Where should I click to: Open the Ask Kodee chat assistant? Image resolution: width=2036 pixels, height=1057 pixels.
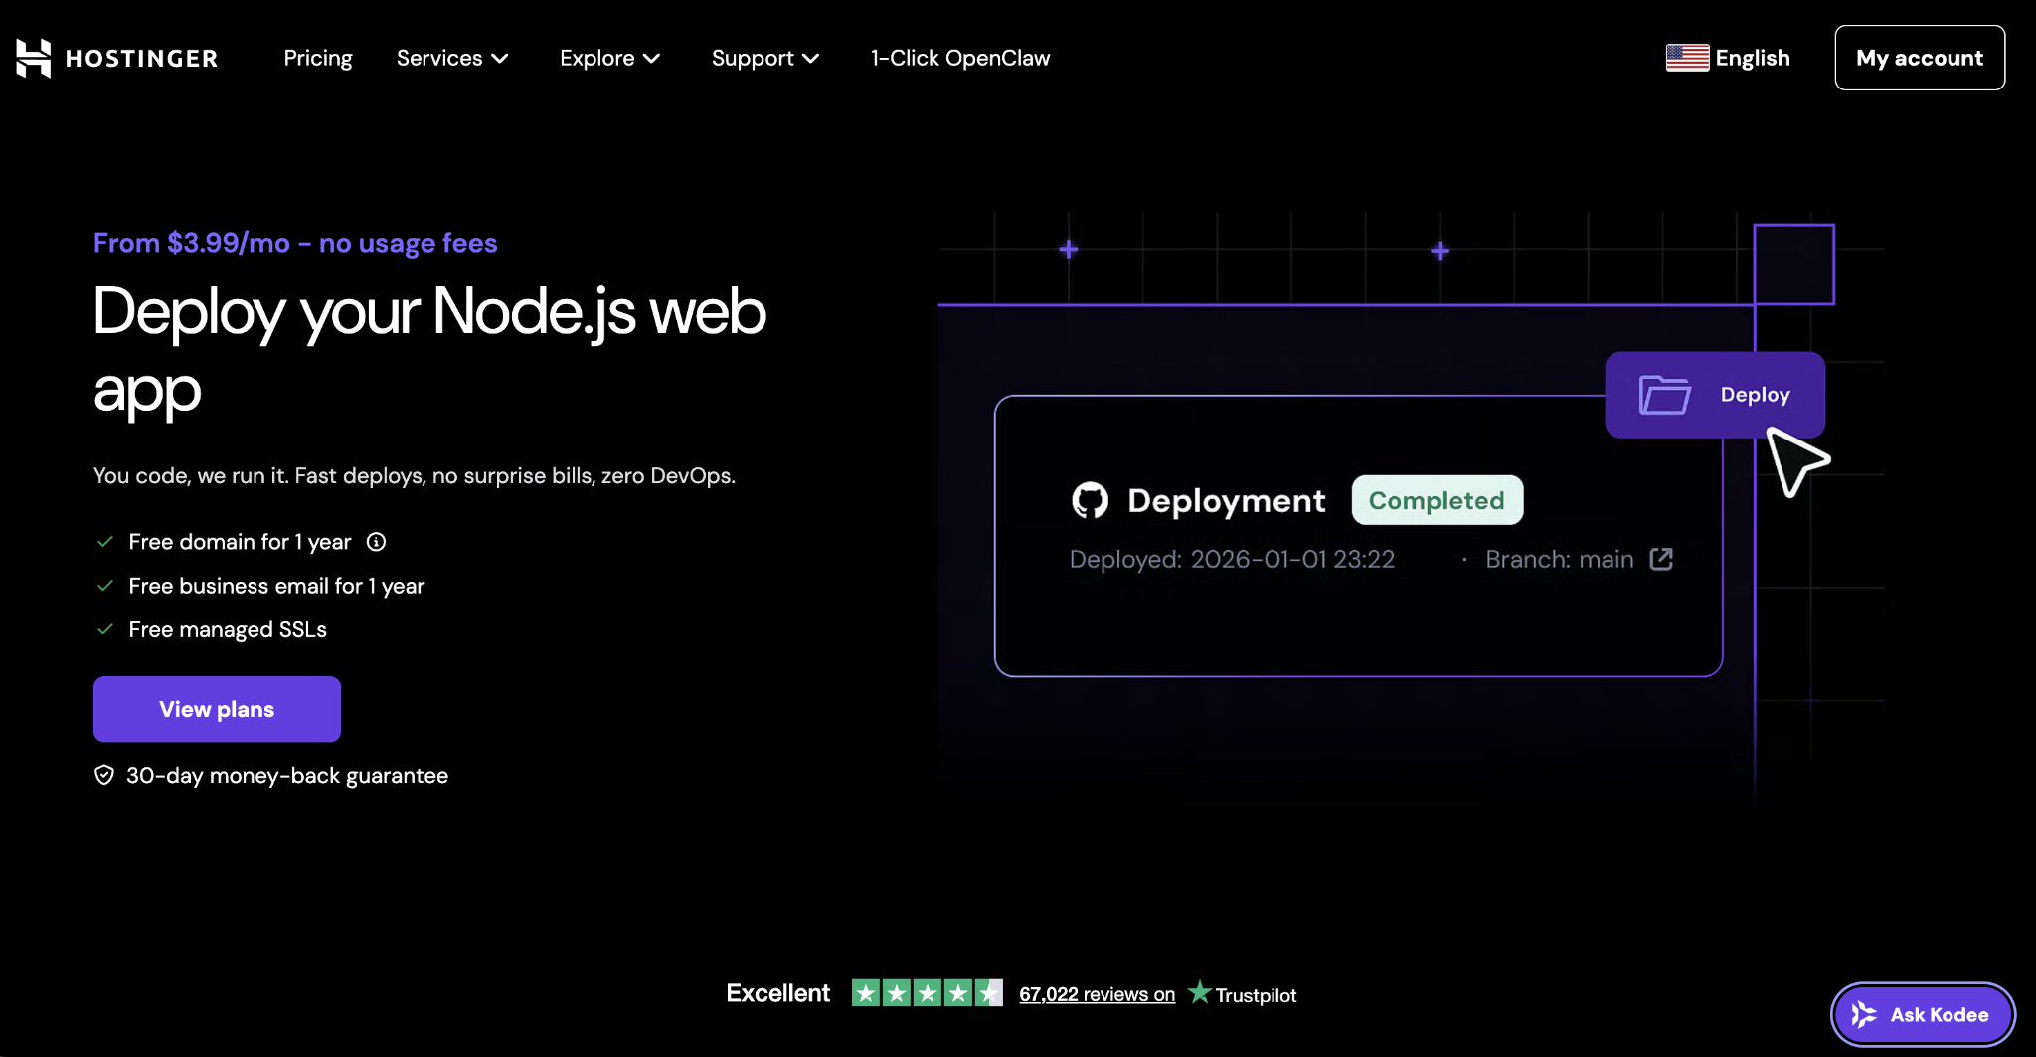click(x=1923, y=1014)
